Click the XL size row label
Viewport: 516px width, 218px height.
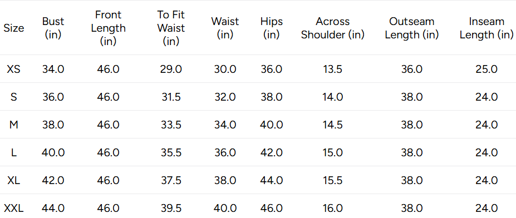(x=14, y=180)
